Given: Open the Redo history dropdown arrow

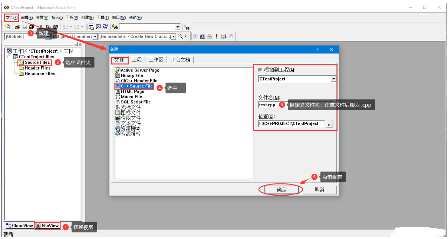Looking at the screenshot, I should click(82, 27).
